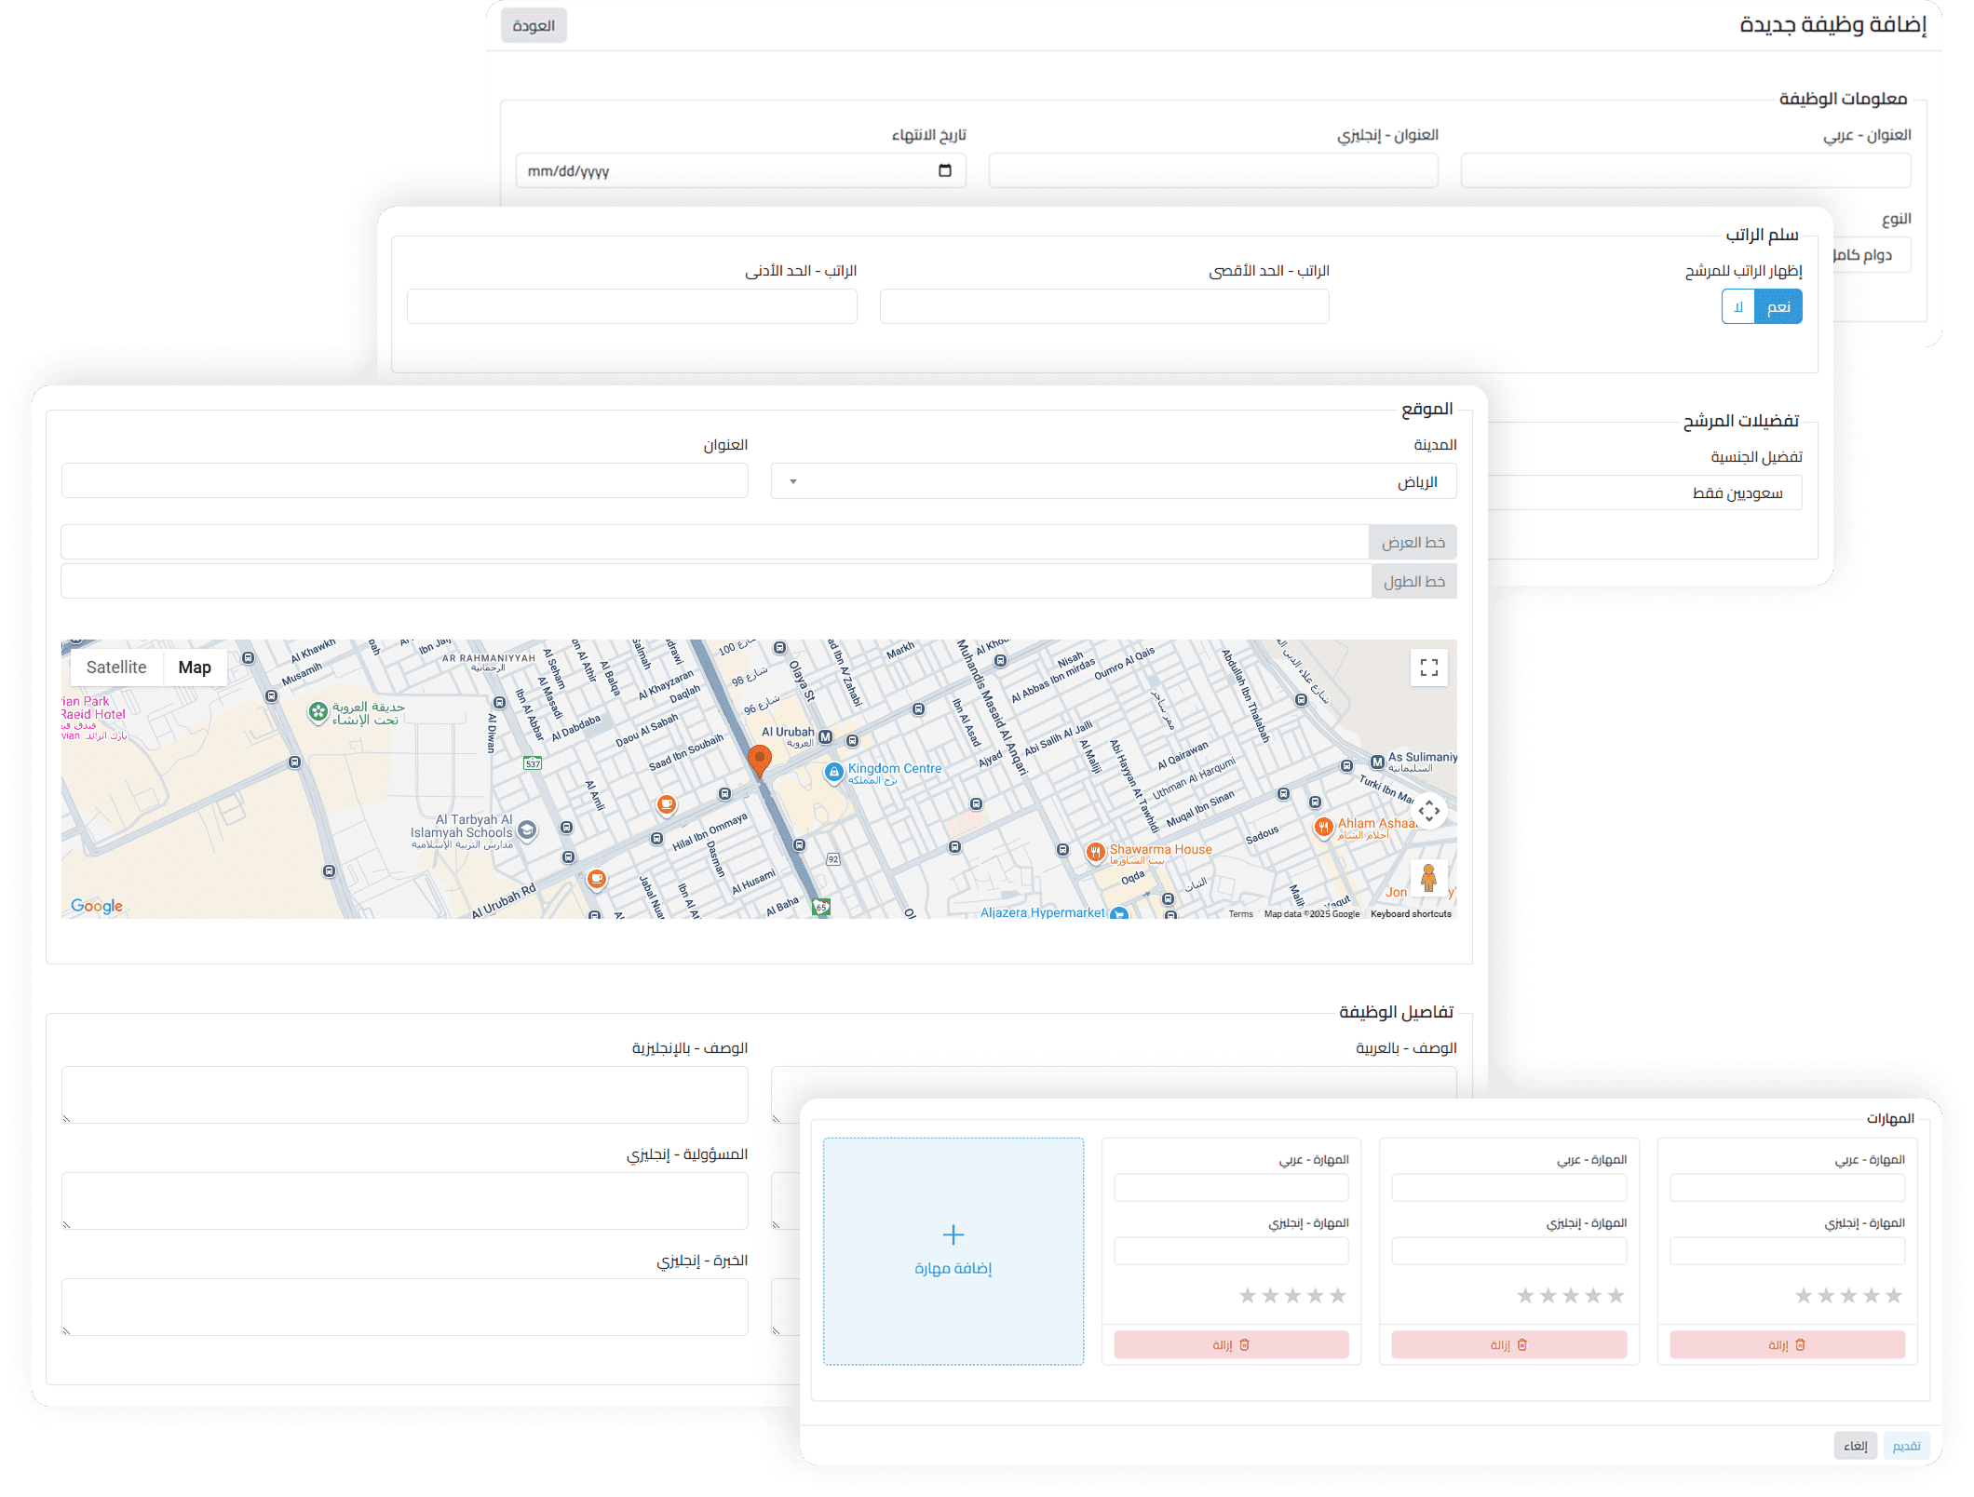
Task: Open job type dropdown دوام كامل
Action: click(1872, 255)
